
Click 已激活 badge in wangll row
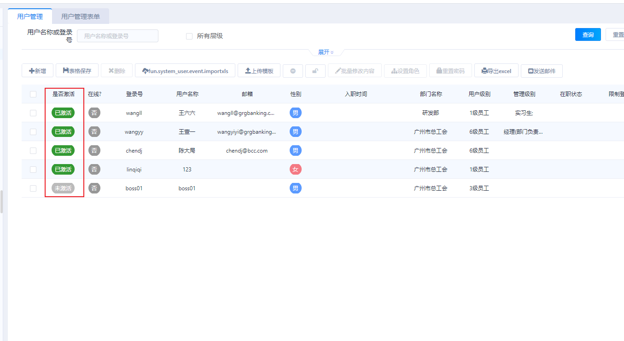(x=63, y=113)
